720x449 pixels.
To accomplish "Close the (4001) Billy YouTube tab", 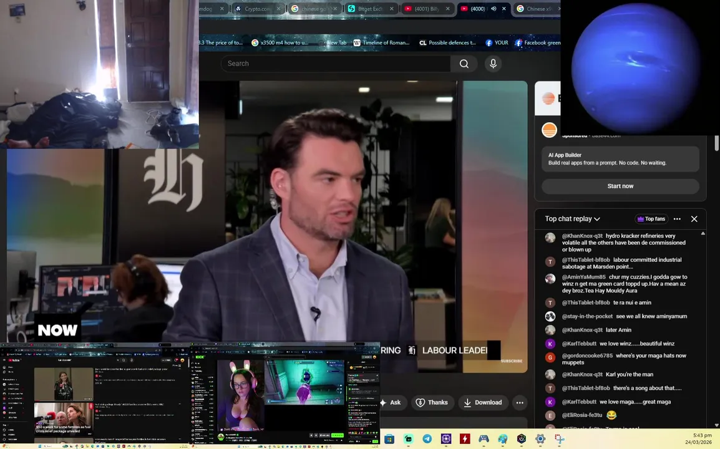I will (448, 9).
